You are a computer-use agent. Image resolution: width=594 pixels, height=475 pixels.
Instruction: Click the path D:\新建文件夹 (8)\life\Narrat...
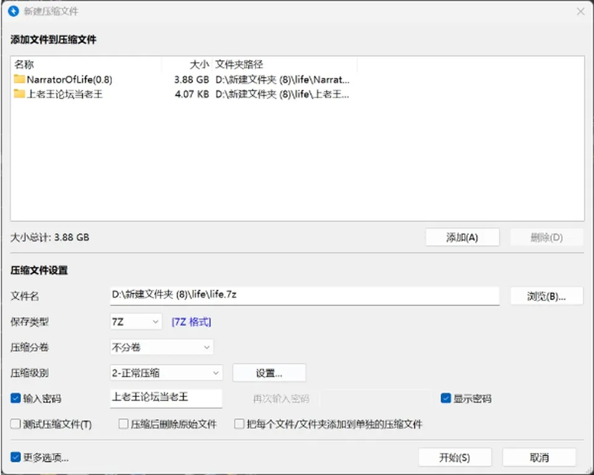(x=282, y=80)
